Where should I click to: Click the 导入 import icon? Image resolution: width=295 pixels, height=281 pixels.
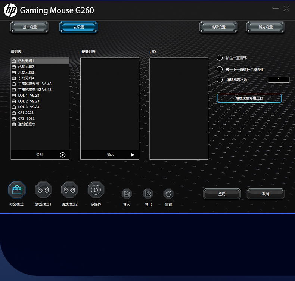tap(127, 194)
